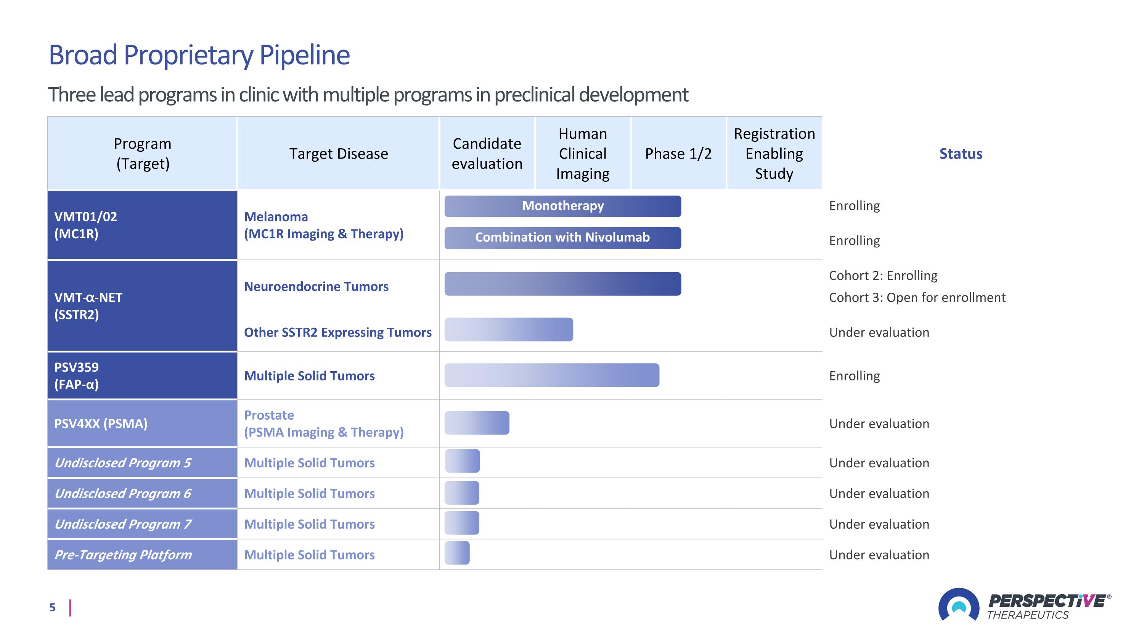Click the Registration Enabling Study header
Image resolution: width=1144 pixels, height=643 pixels.
click(774, 154)
